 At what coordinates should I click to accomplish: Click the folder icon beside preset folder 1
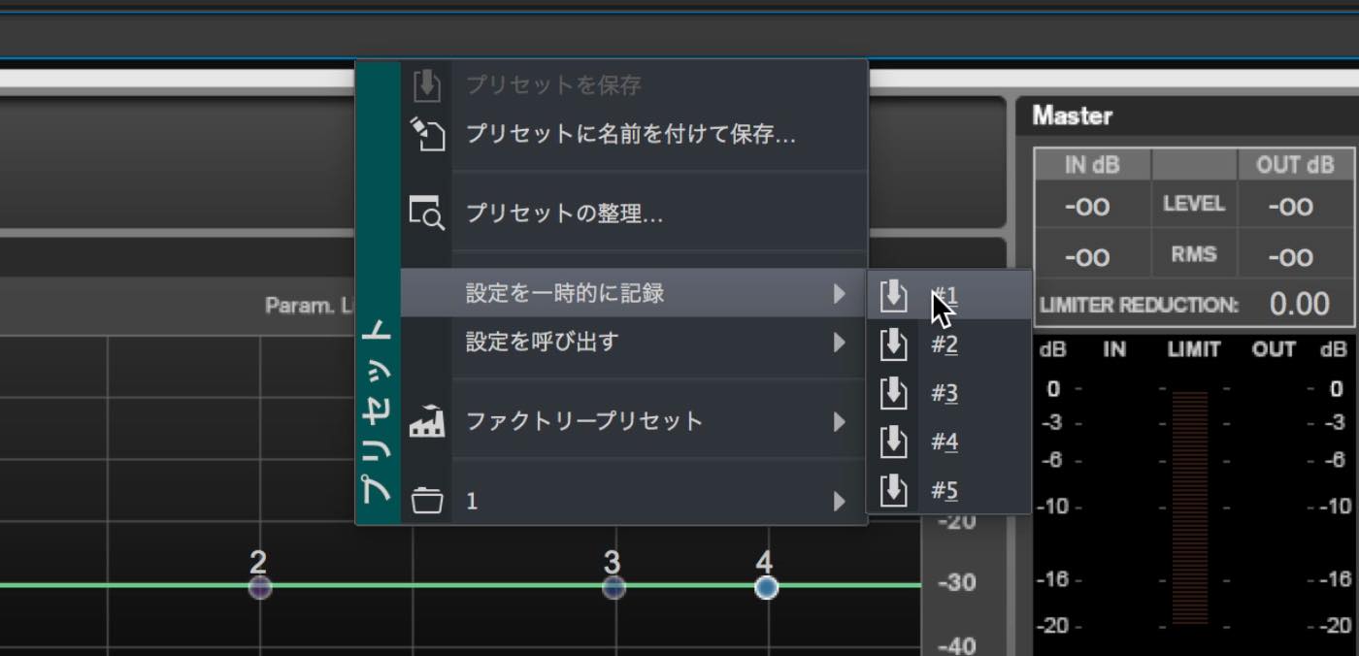pyautogui.click(x=427, y=501)
